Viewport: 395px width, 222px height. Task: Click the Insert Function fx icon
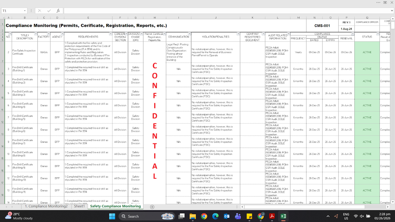[58, 11]
